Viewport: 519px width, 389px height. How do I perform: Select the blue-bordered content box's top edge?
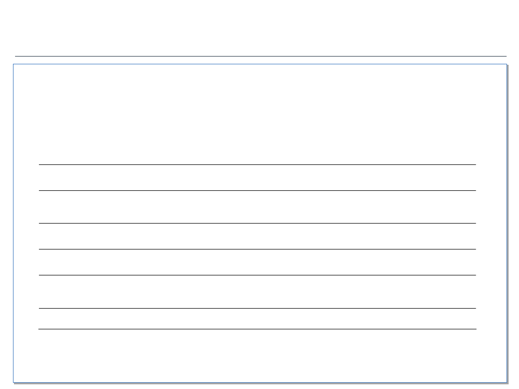pos(260,64)
